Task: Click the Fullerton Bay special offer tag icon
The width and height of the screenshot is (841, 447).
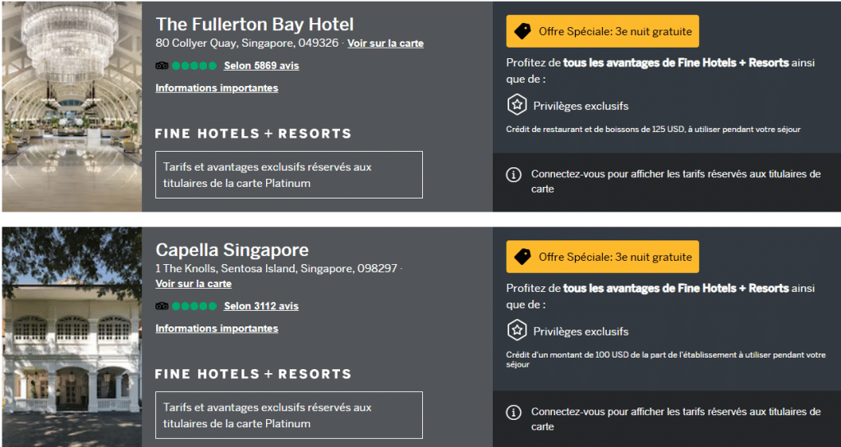Action: [522, 32]
